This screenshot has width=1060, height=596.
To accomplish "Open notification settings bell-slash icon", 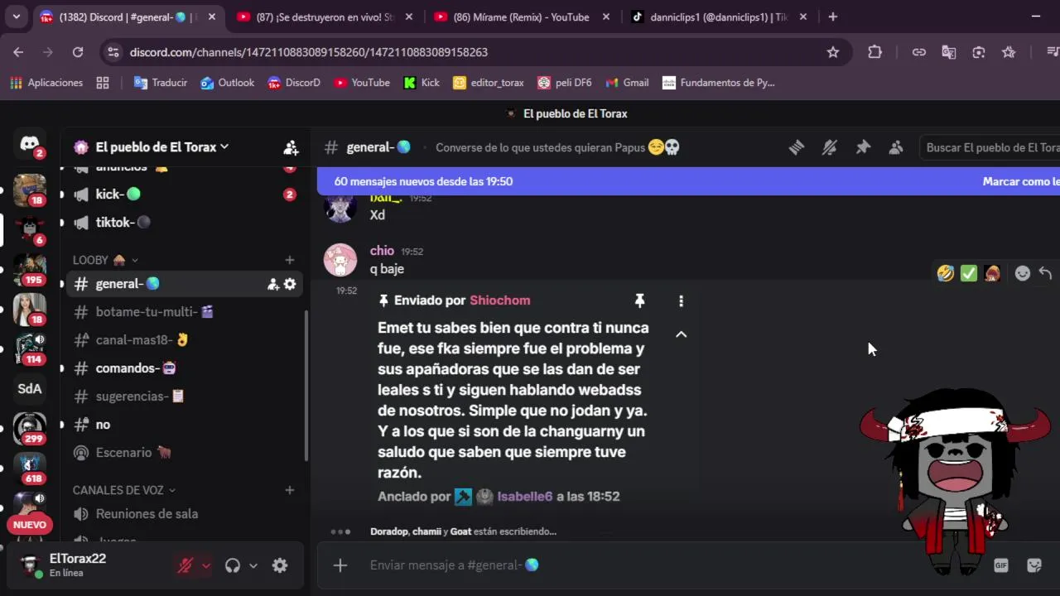I will [x=829, y=147].
